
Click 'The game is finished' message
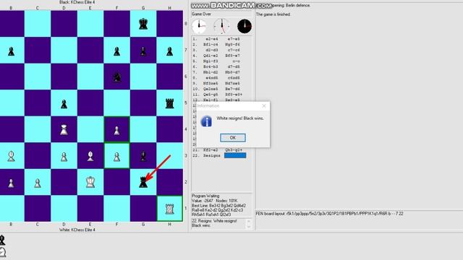(273, 14)
